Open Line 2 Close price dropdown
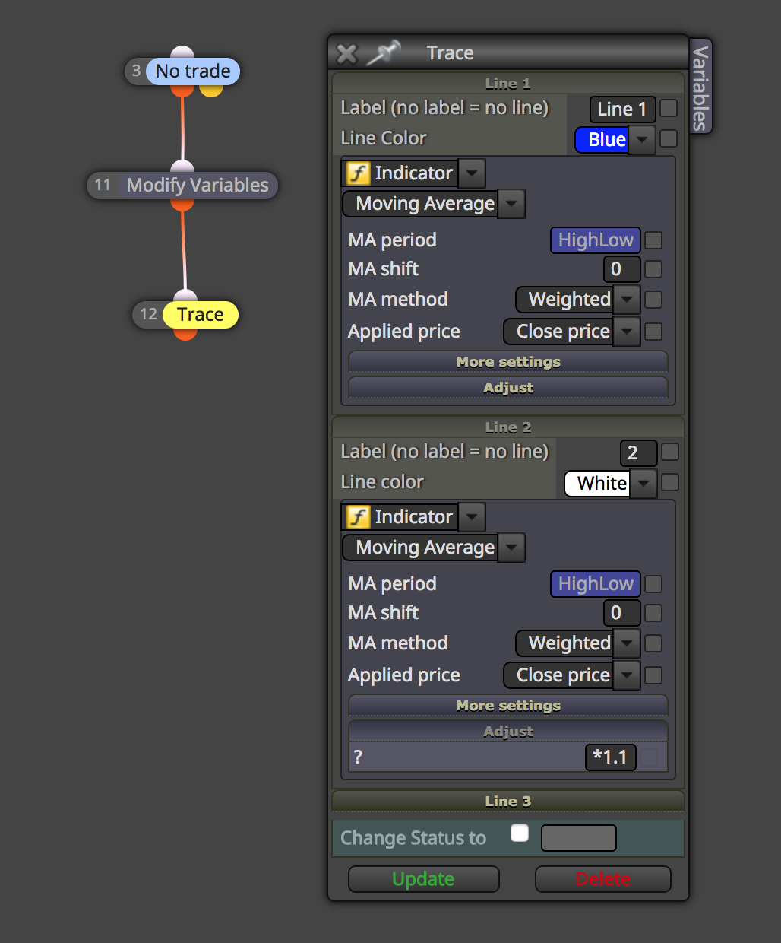 627,675
